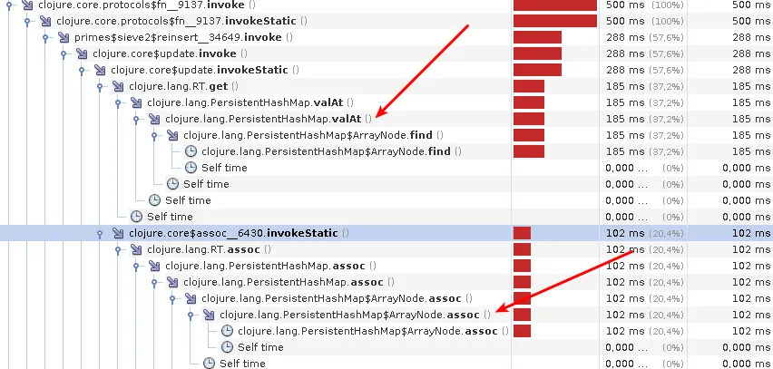Click clock icon of ArrayNode.assoc leaf
Viewport: 773px width, 369px height.
[x=227, y=331]
